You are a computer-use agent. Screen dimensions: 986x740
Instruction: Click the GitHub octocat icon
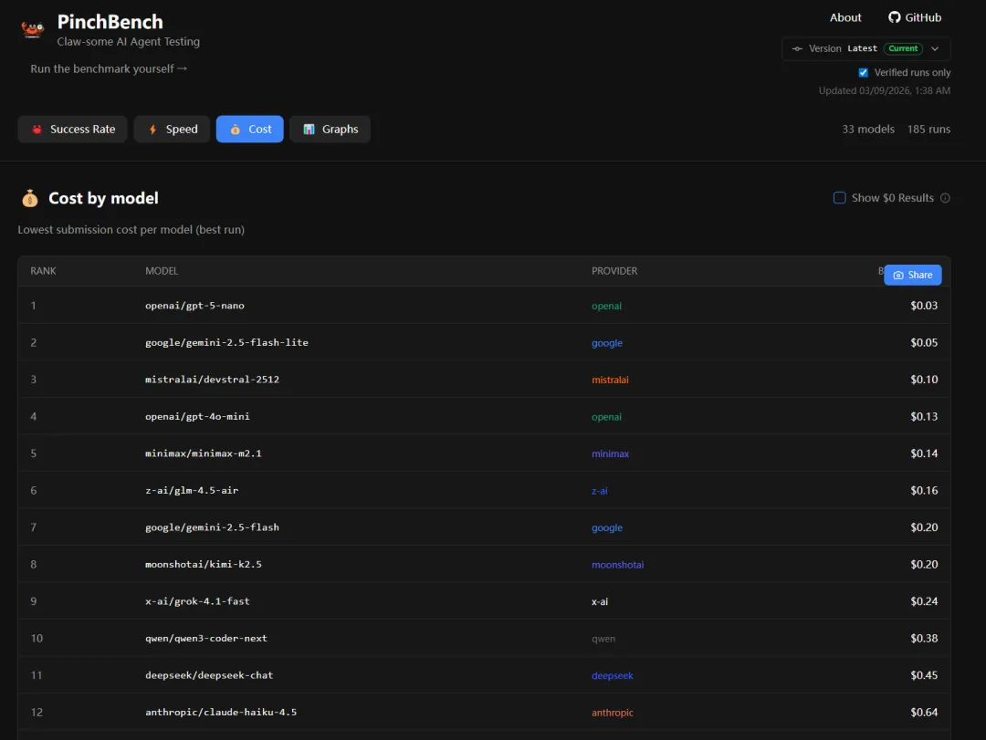pos(894,17)
